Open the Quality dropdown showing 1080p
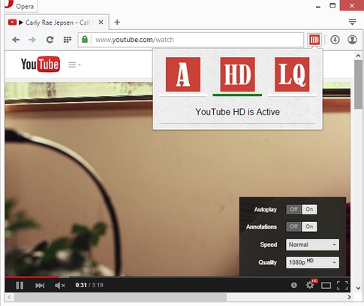Screen dimensions: 364x306 click(312, 262)
